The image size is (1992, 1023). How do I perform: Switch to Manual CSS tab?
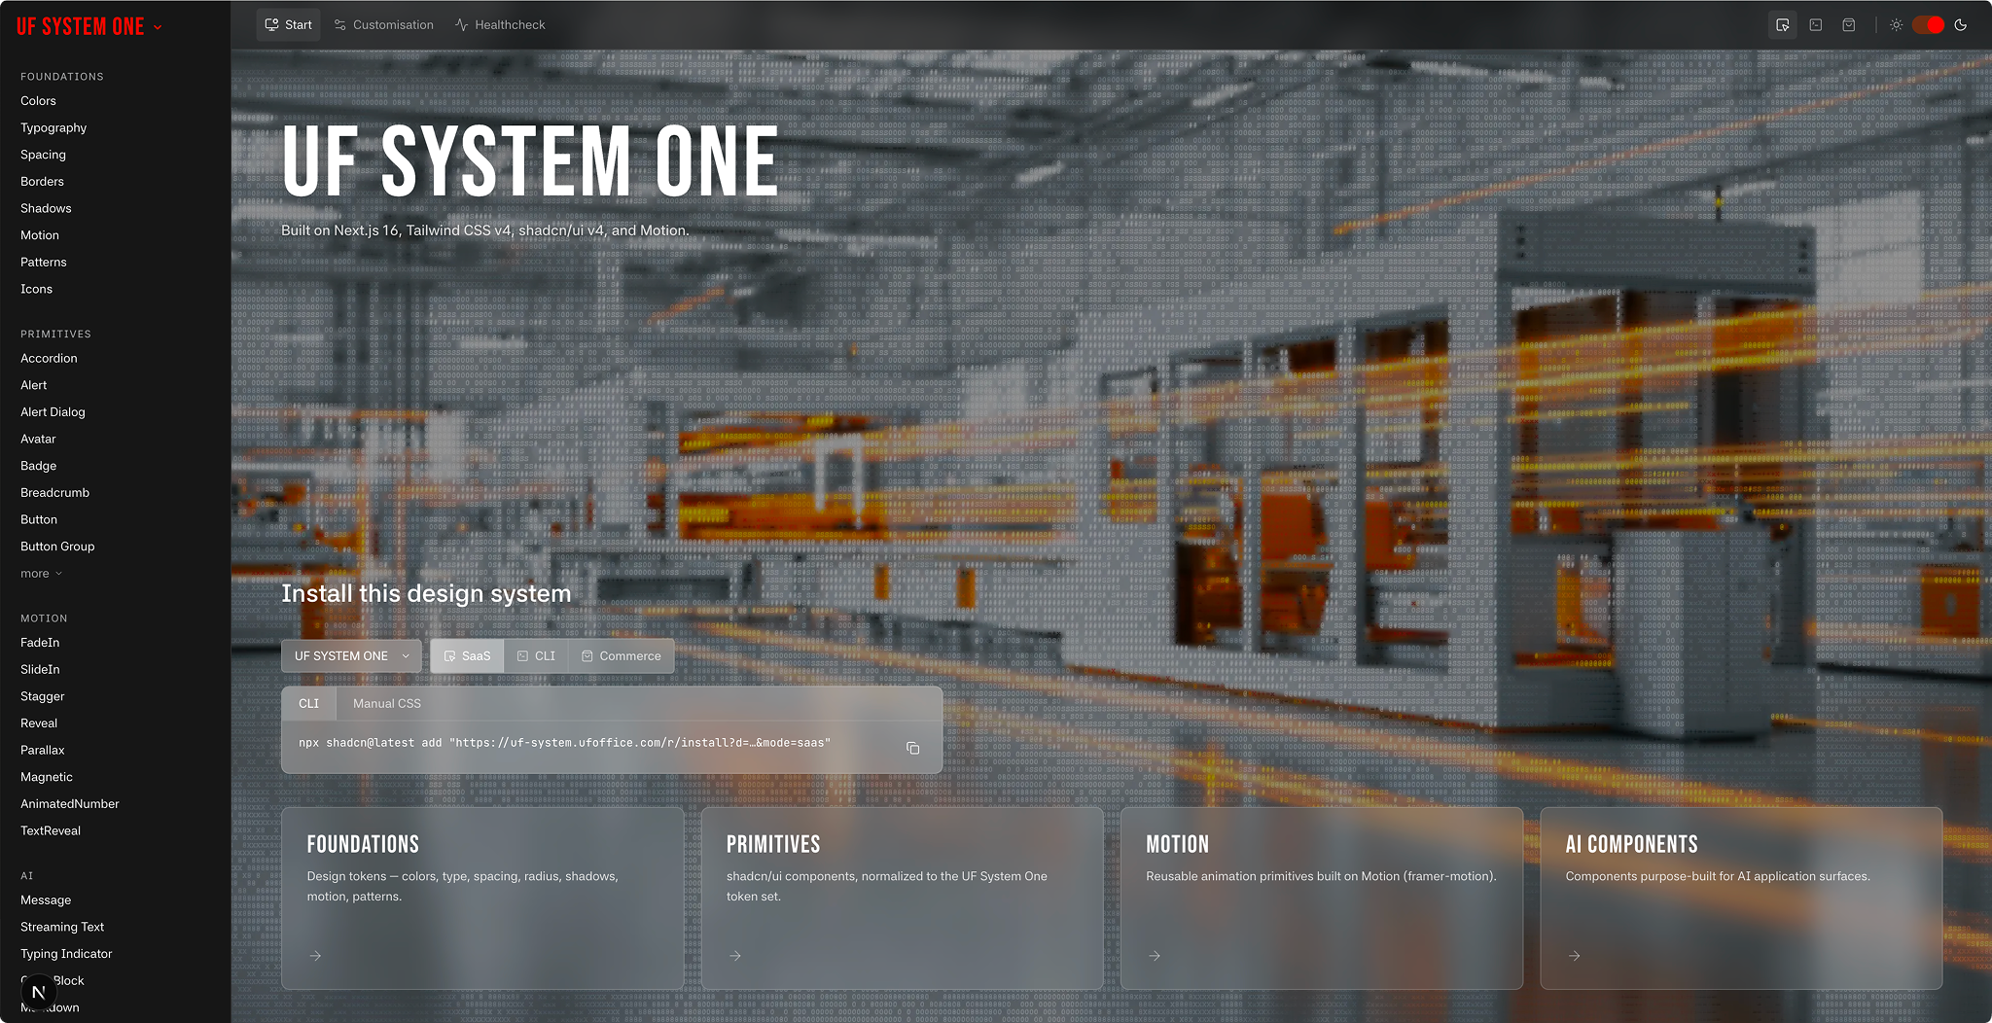(387, 703)
